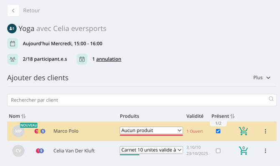Click the cancellation calendar icon
This screenshot has width=280, height=166.
(82, 59)
